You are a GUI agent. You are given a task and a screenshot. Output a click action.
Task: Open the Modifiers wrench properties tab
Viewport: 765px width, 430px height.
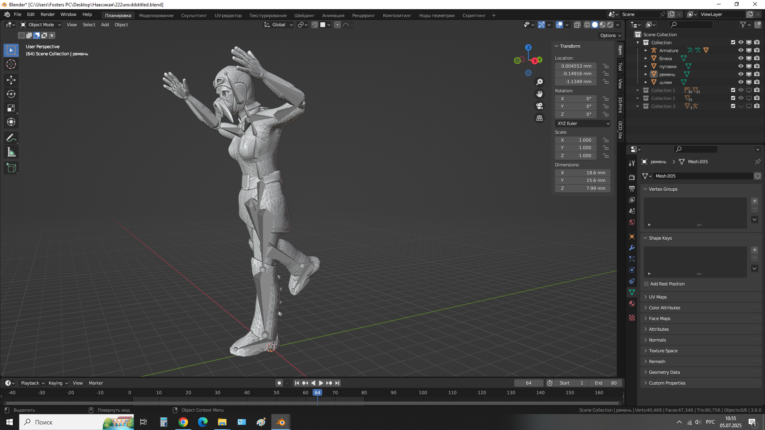(632, 248)
